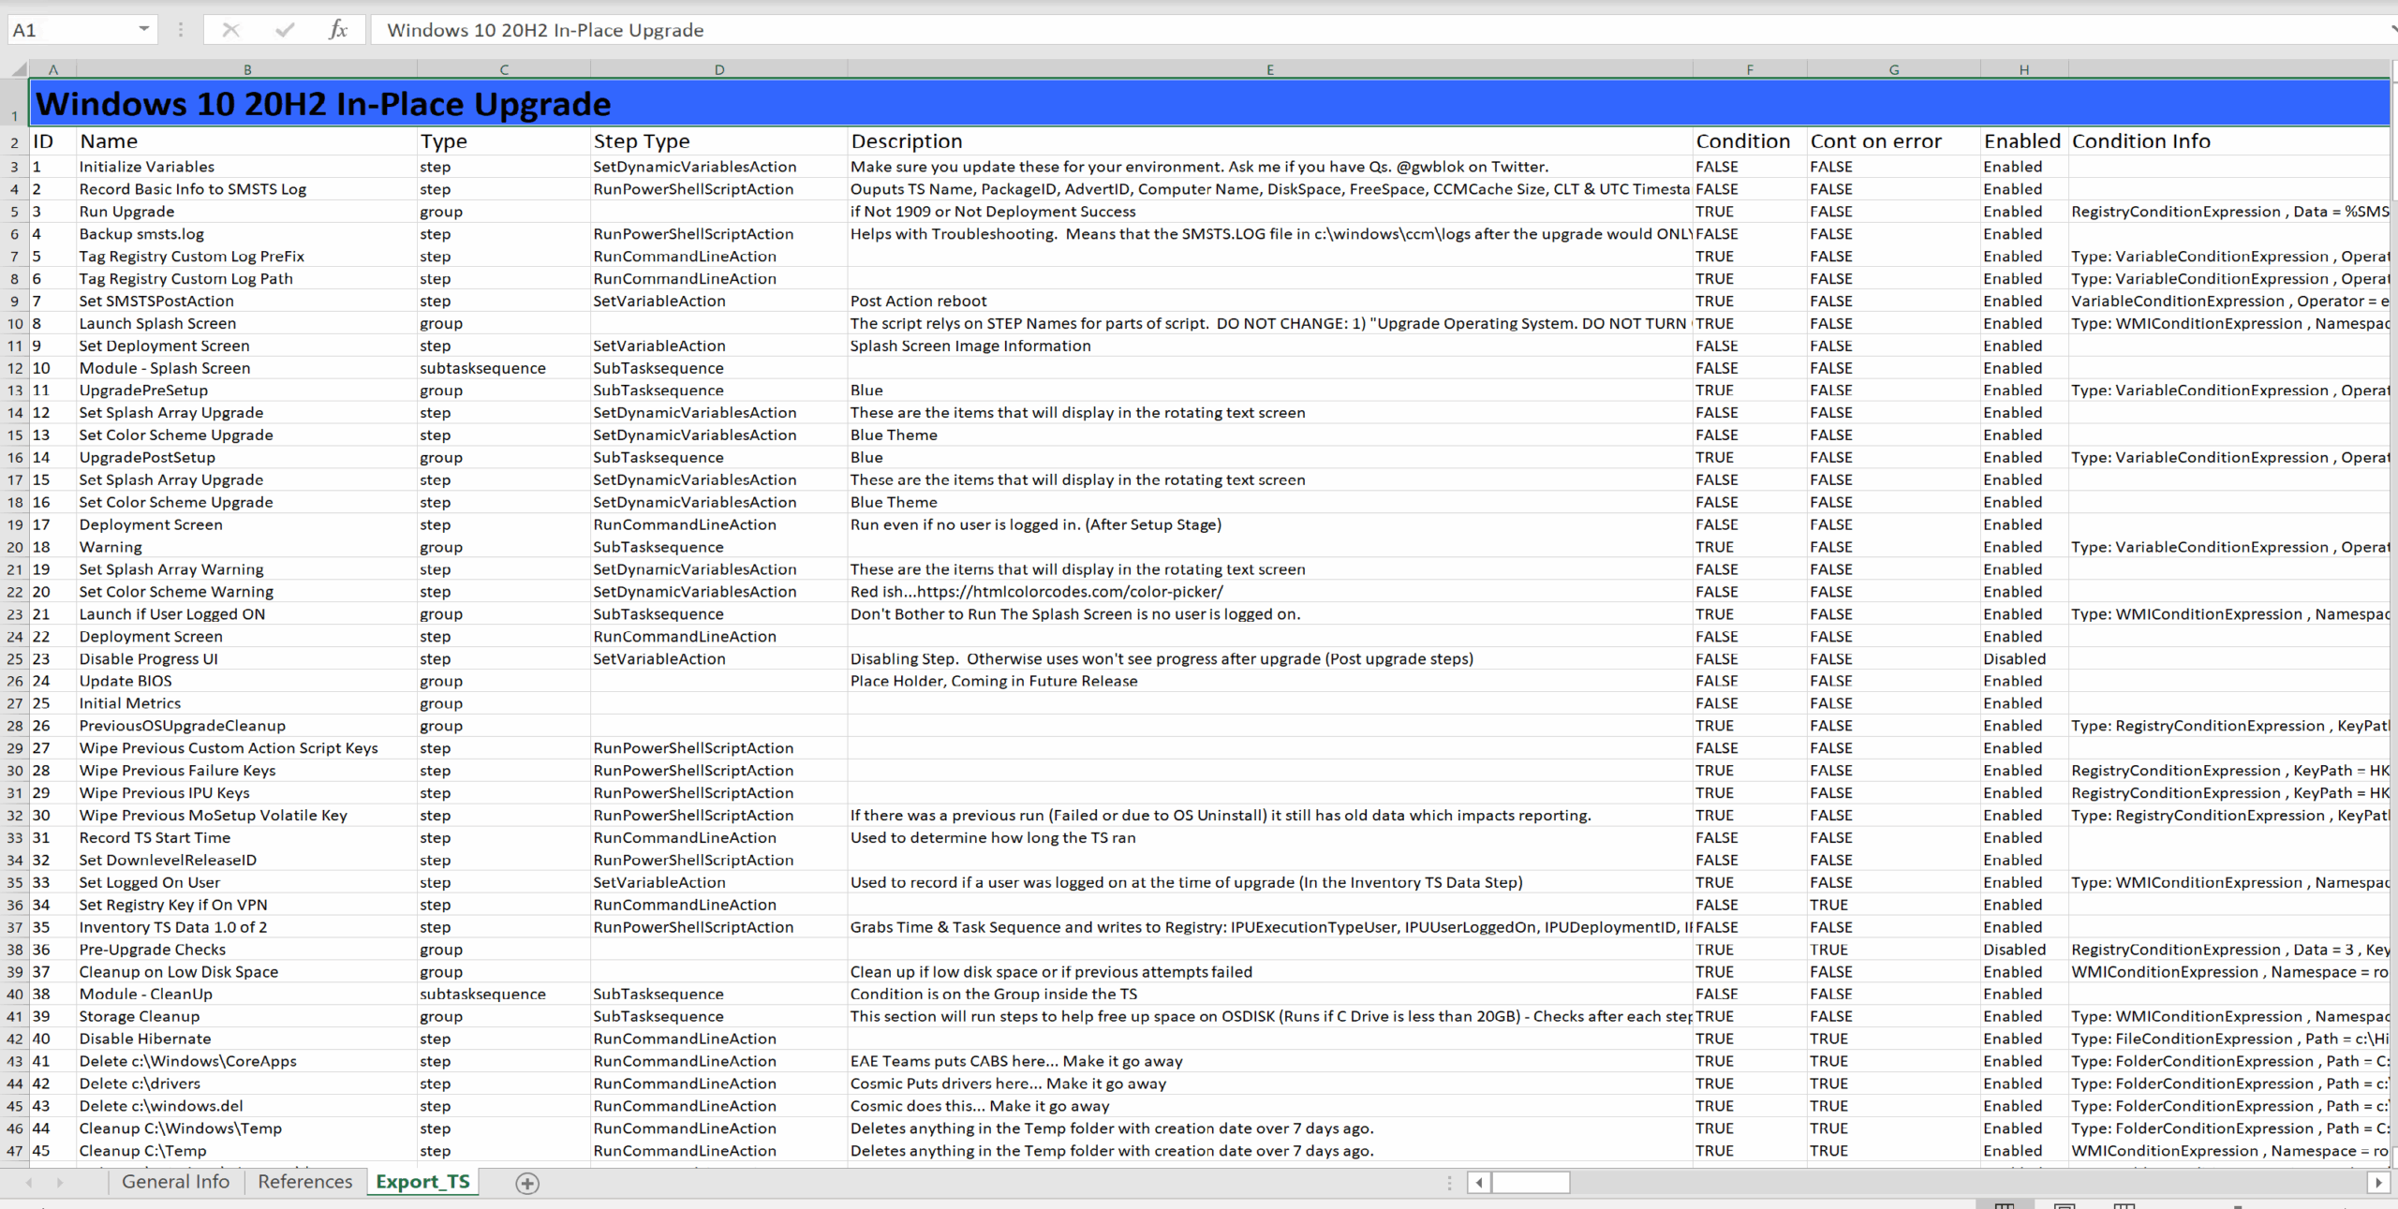The image size is (2398, 1209).
Task: Select the Export_TS sheet tab
Action: (422, 1182)
